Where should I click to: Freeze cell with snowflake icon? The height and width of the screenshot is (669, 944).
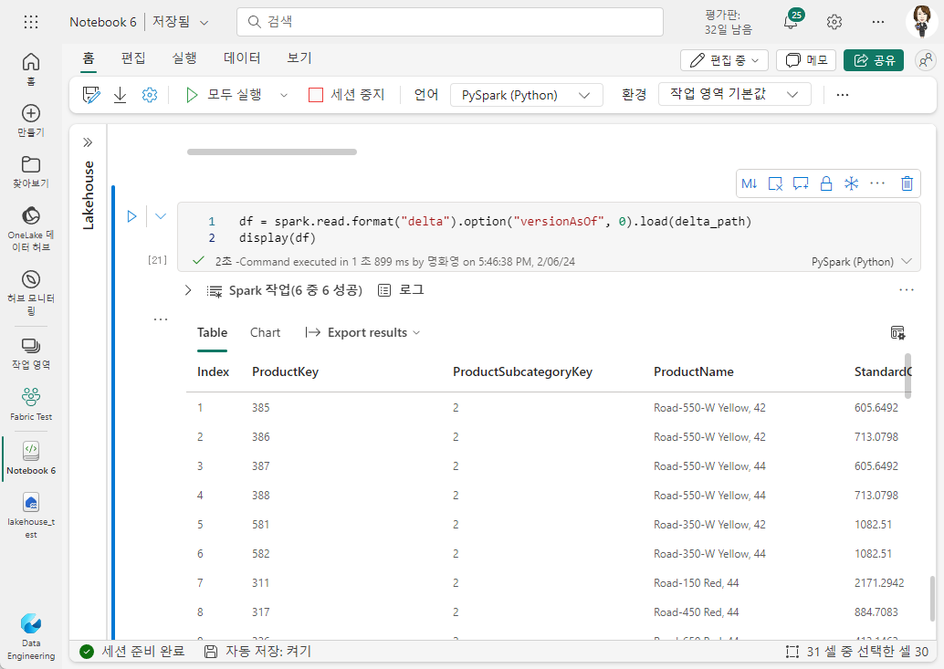(x=851, y=183)
